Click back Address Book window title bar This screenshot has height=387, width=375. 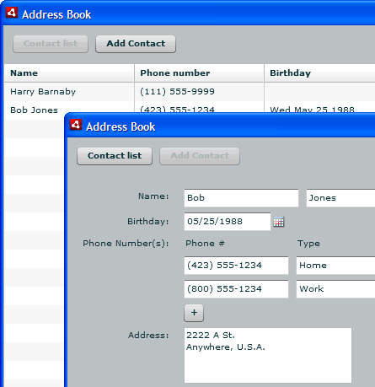click(188, 13)
